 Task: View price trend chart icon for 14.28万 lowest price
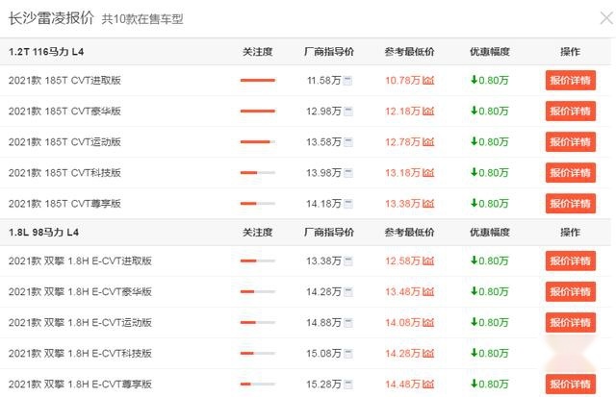pos(428,353)
